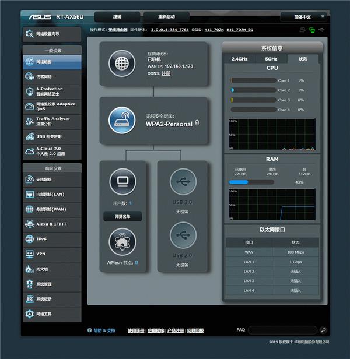Click the Core 2 CPU usage bar

253,90
